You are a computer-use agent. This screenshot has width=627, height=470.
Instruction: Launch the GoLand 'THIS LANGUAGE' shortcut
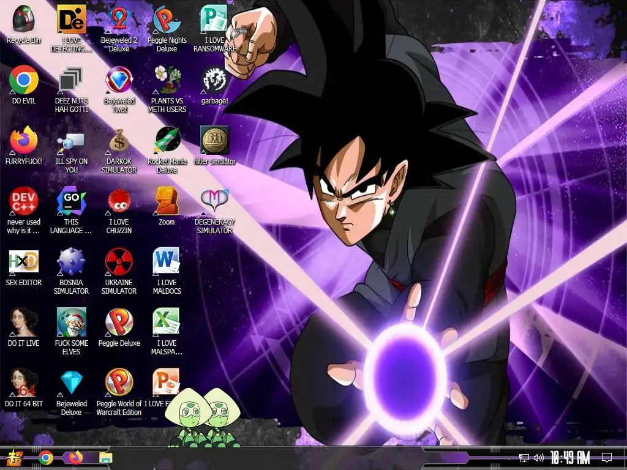point(71,211)
